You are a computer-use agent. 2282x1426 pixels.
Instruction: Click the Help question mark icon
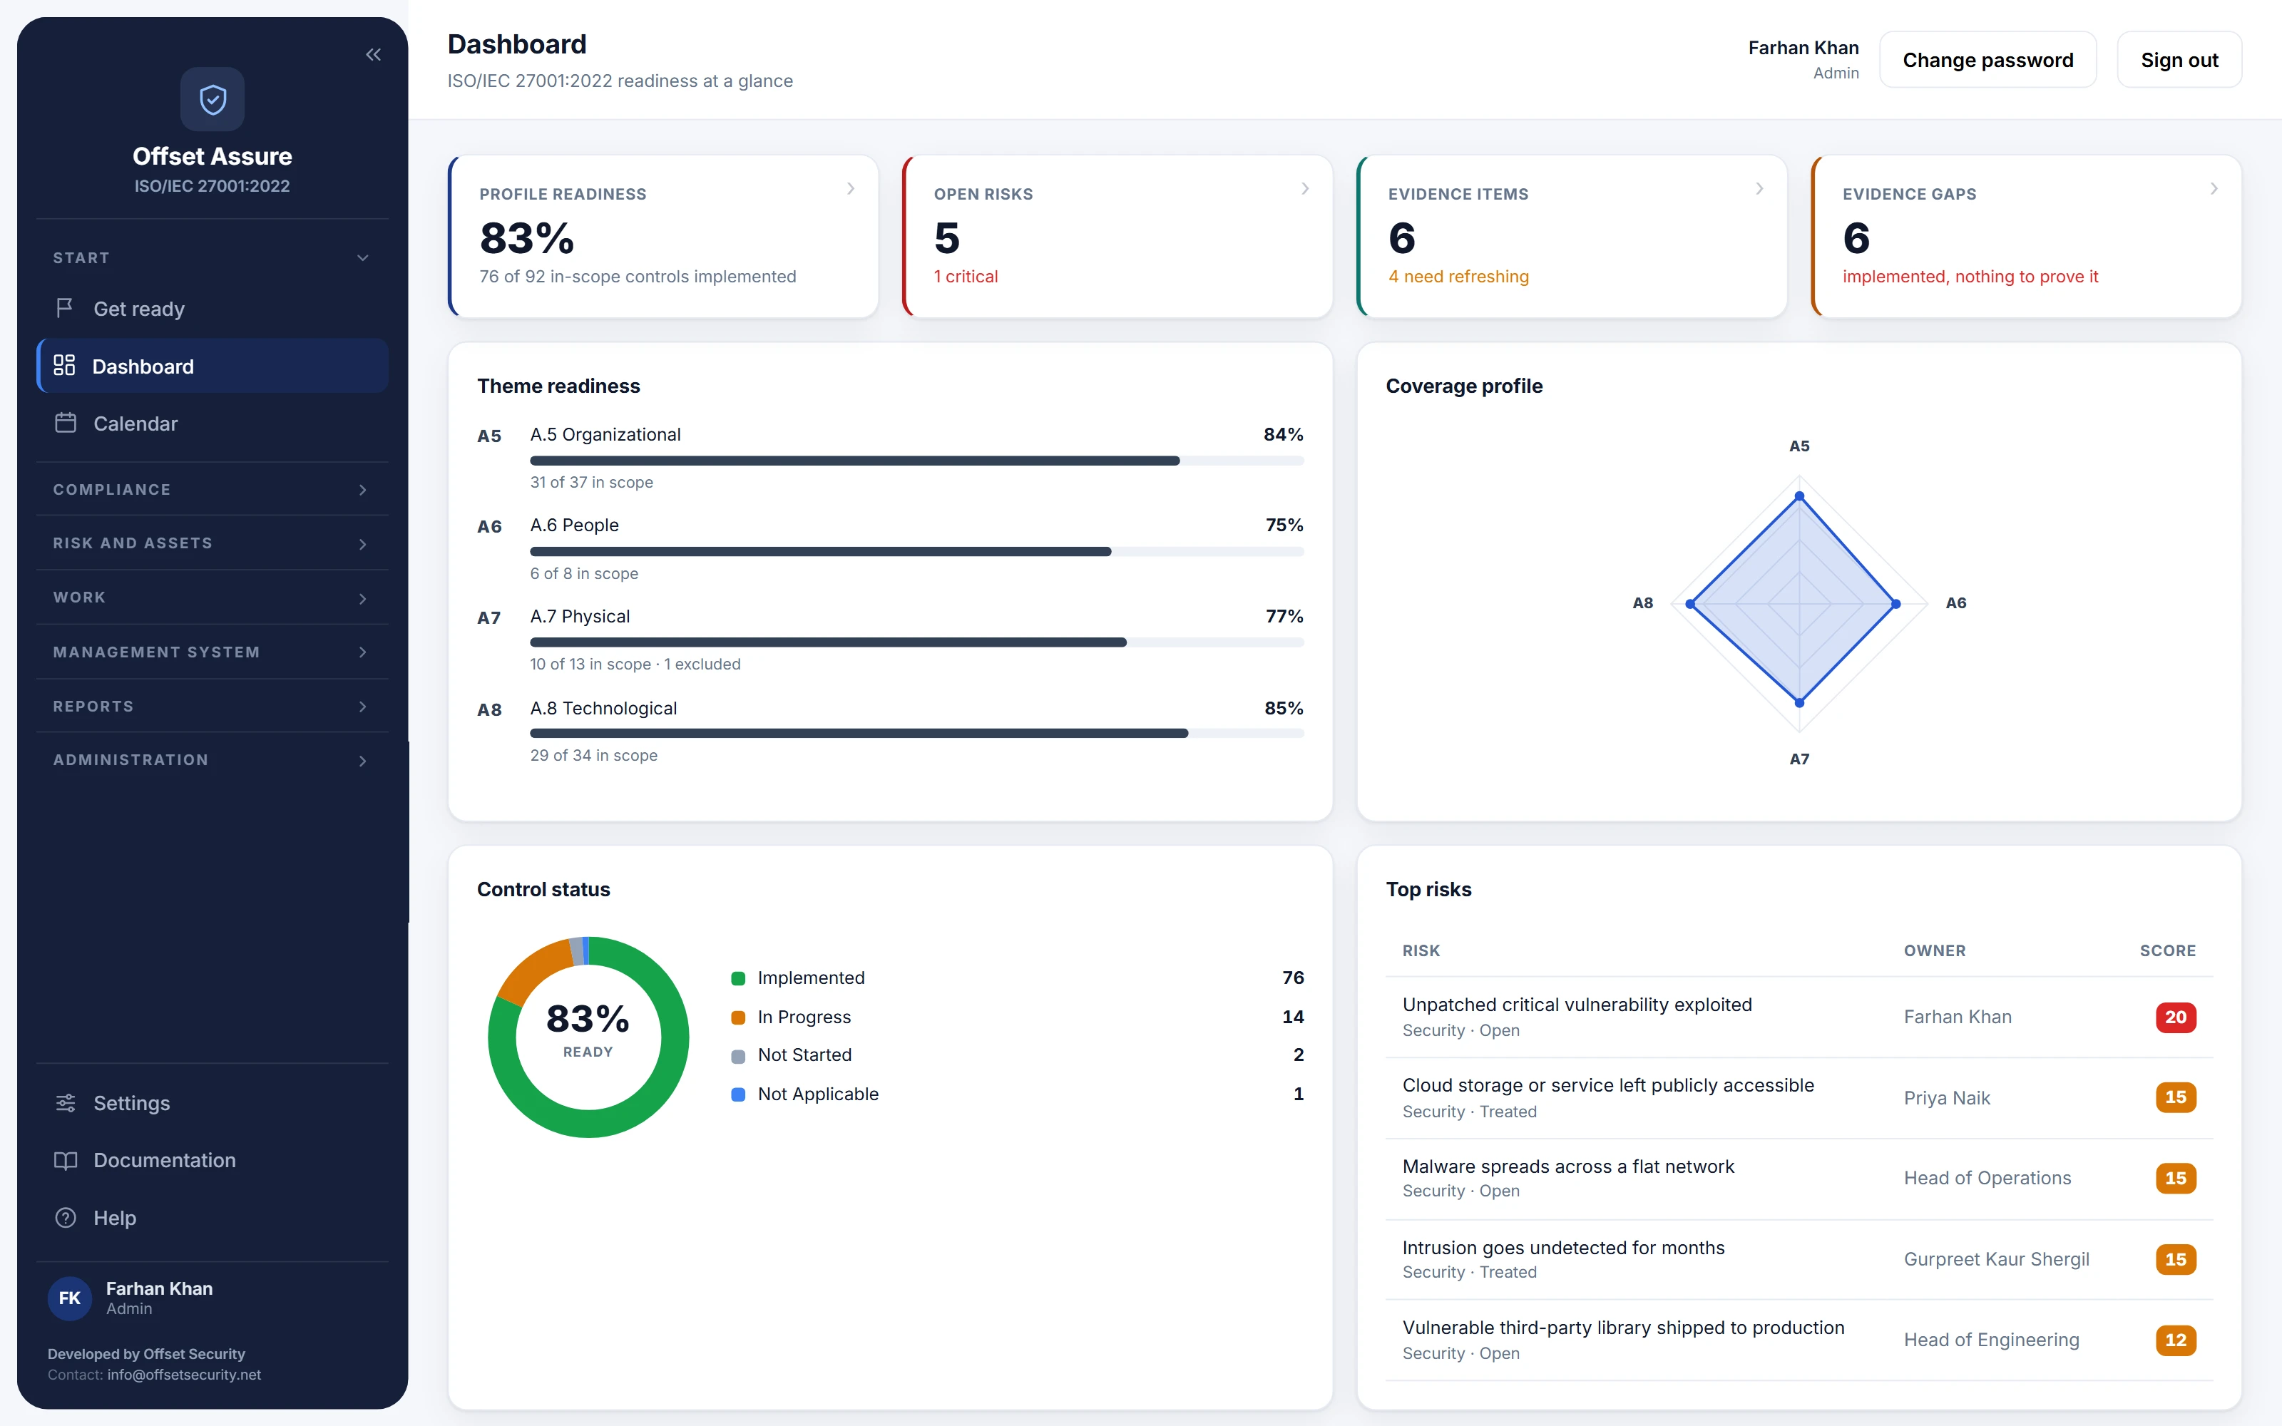65,1218
